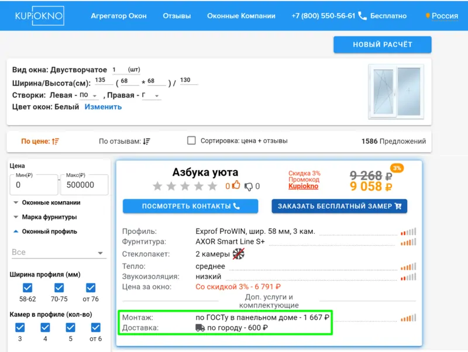This screenshot has width=468, height=352.
Task: Click the 'Изменить' window color link
Action: [103, 107]
